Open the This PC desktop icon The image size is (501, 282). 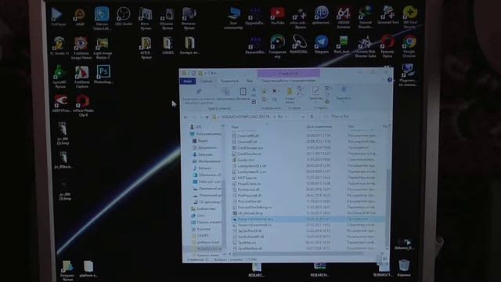(x=233, y=18)
